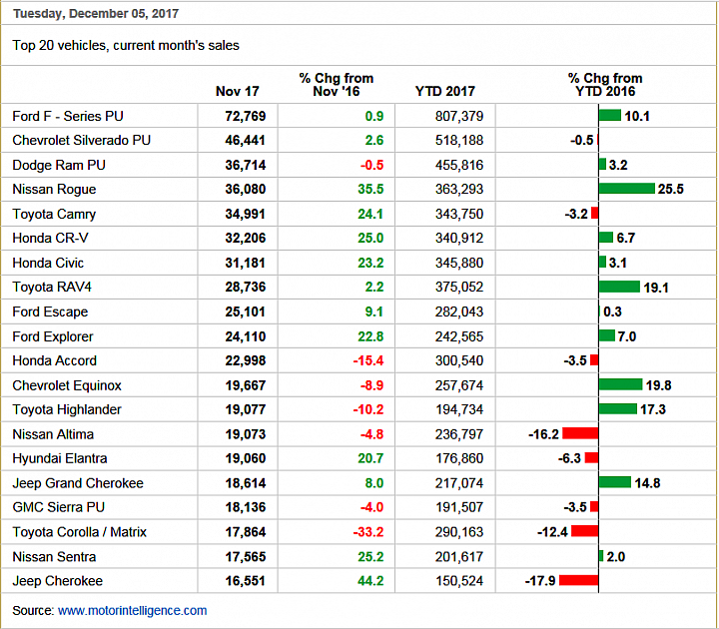Select the 'Nissan Sentra' row label

click(x=54, y=556)
